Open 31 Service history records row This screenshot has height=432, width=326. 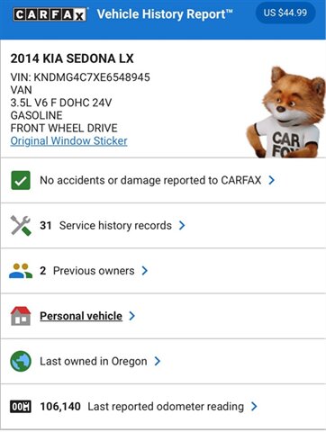[163, 226]
